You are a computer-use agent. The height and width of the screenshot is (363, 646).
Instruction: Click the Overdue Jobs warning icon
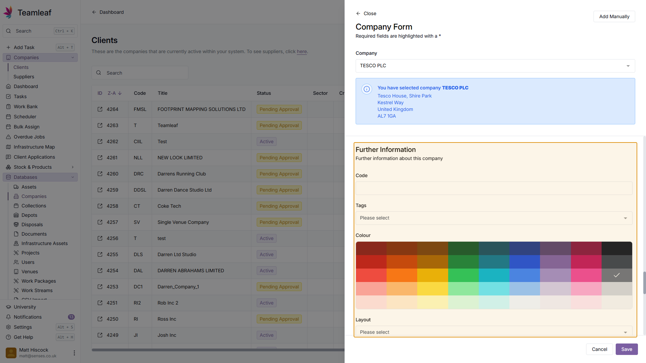[x=8, y=137]
